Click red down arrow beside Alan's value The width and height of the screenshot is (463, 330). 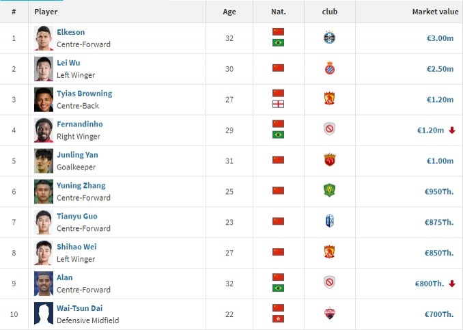coord(452,284)
